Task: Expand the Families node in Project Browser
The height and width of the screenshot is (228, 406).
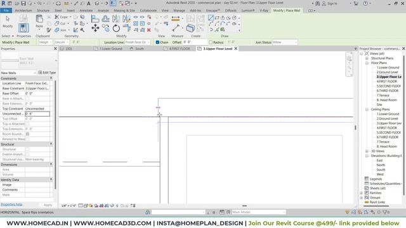Action: (362, 193)
